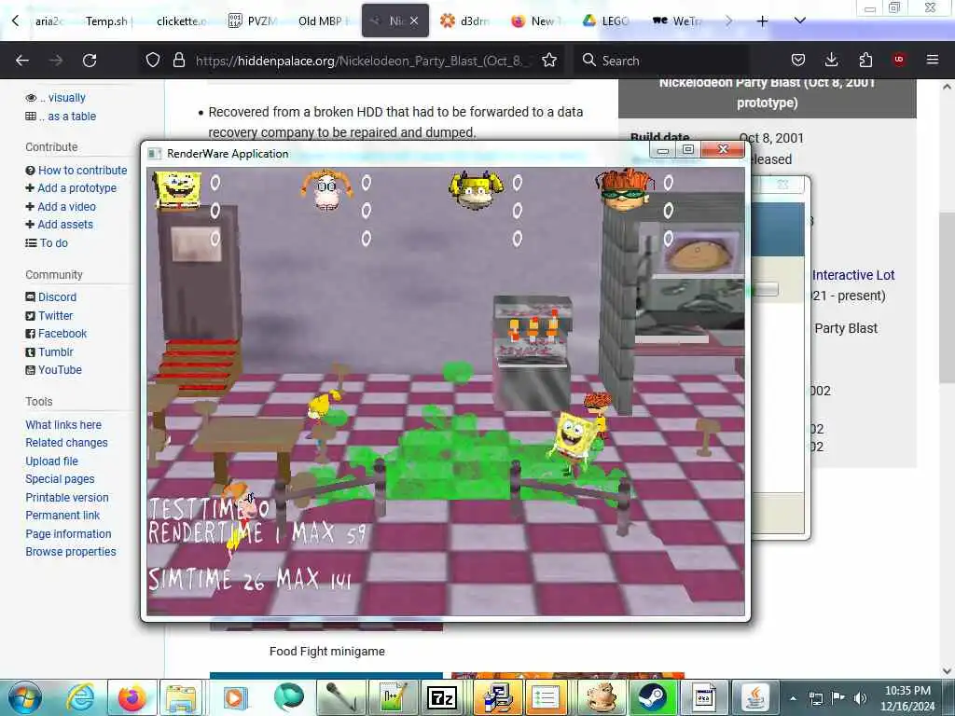Viewport: 955px width, 716px height.
Task: Switch to Firefox on the taskbar
Action: pyautogui.click(x=131, y=697)
